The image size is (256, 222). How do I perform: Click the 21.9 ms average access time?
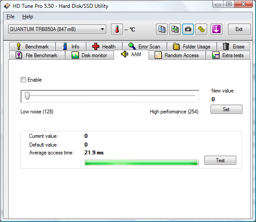(x=94, y=153)
